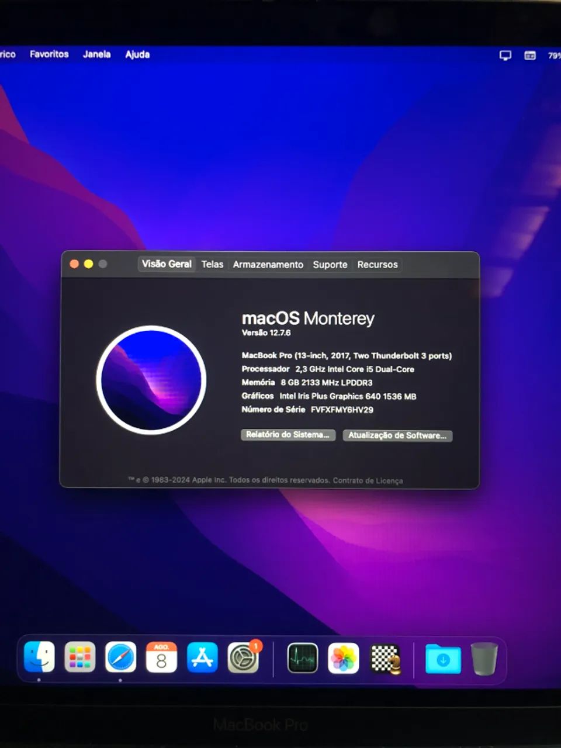Open Launchpad in the dock

click(80, 657)
